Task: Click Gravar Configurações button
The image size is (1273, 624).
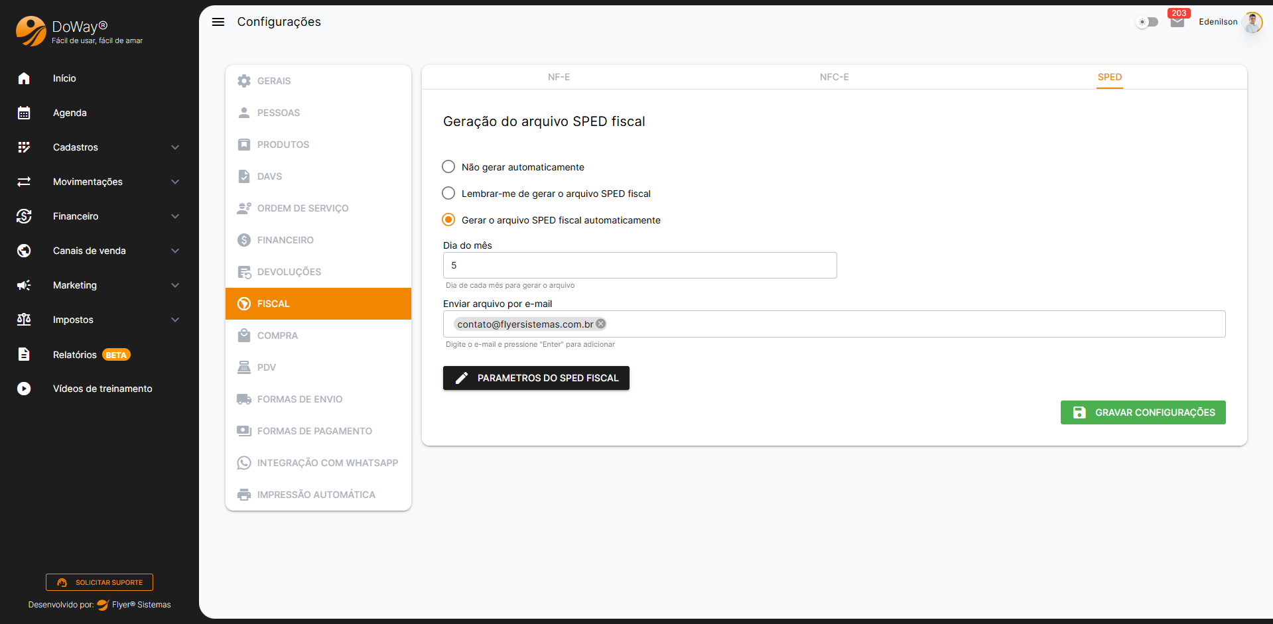Action: click(x=1142, y=412)
